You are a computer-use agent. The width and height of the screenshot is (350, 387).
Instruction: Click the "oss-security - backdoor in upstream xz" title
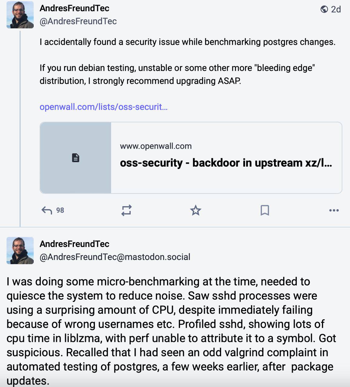click(226, 163)
